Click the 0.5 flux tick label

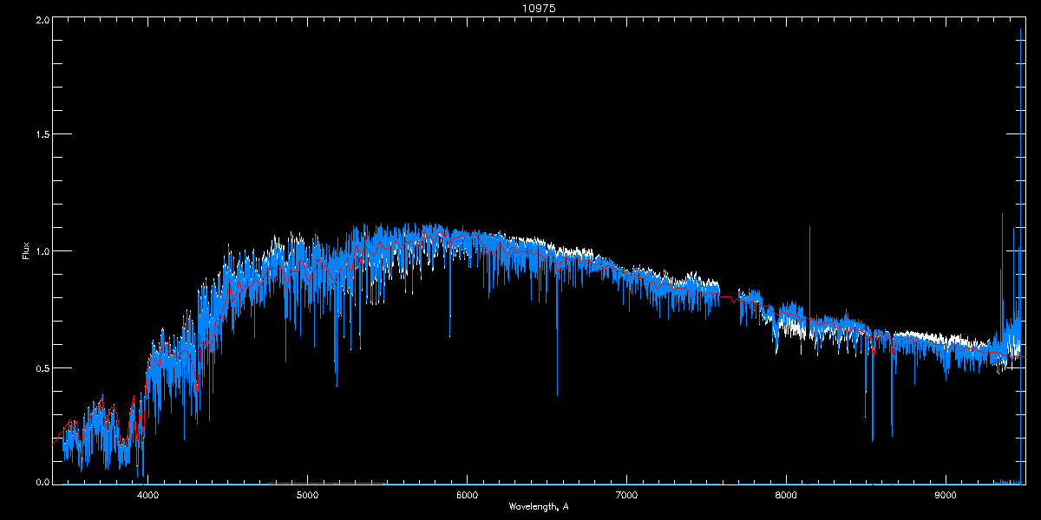[x=41, y=367]
